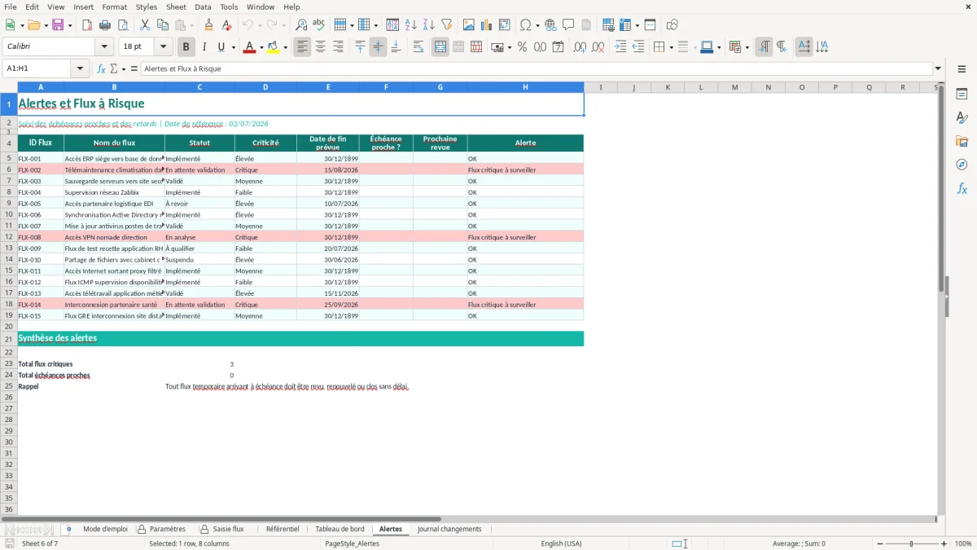This screenshot has width=977, height=550.
Task: Click row 12 header
Action: pyautogui.click(x=9, y=237)
